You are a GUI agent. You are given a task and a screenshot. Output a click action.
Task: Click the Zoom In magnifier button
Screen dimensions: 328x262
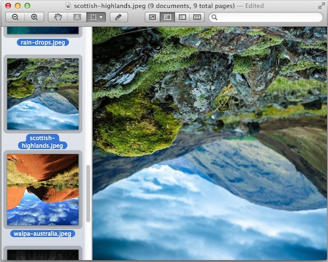click(x=34, y=17)
